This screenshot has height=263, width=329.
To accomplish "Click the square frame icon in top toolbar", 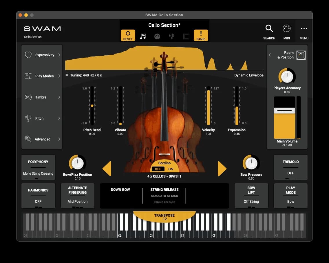I will pyautogui.click(x=186, y=36).
